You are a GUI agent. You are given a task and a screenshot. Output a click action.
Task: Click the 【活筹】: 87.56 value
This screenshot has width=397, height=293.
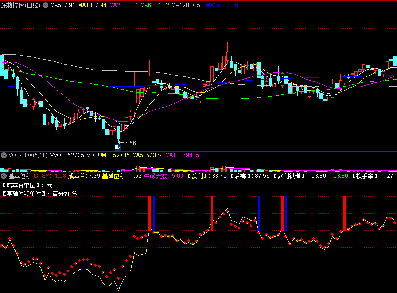[250, 176]
